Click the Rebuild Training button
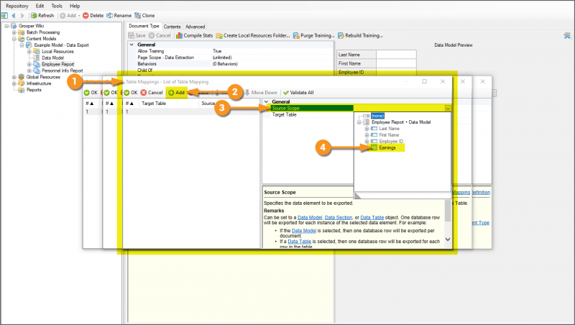 [360, 35]
